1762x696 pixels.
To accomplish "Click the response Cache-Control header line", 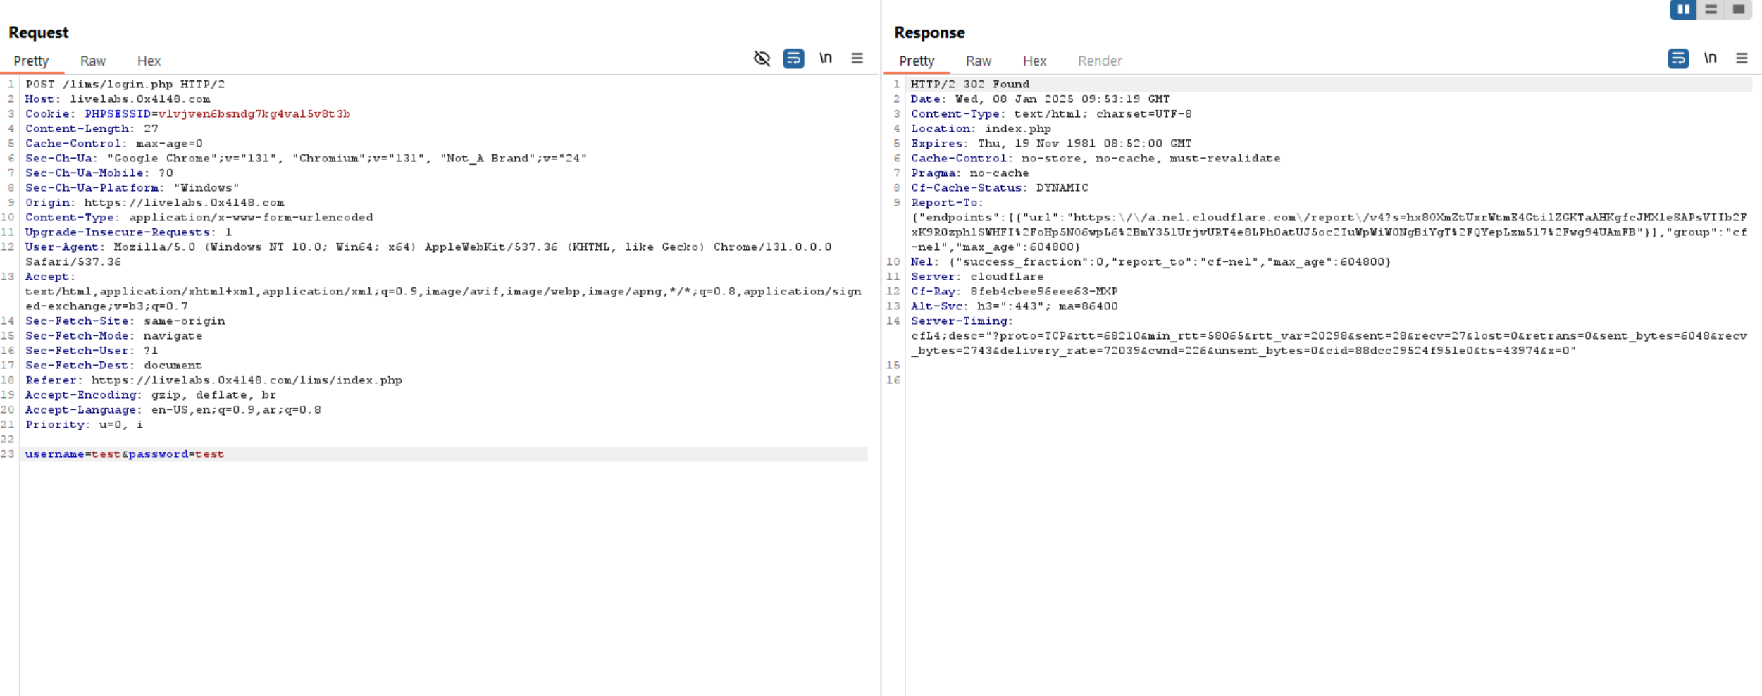I will [x=1096, y=159].
